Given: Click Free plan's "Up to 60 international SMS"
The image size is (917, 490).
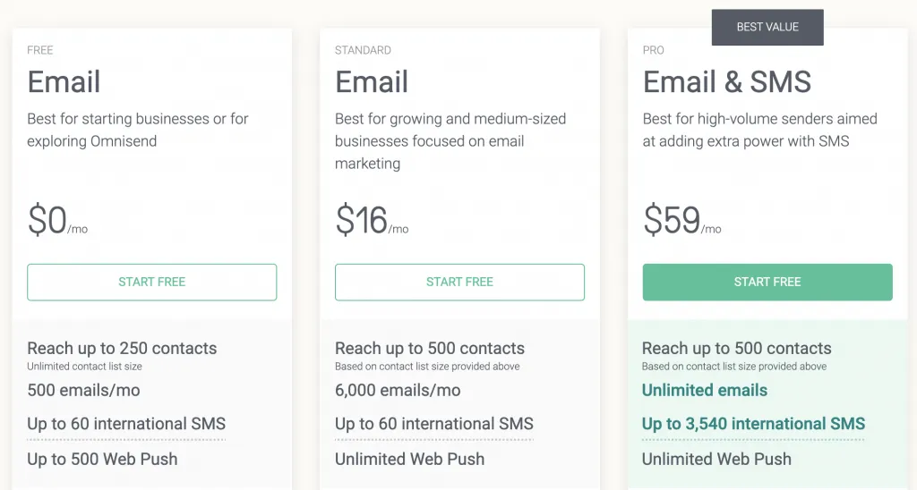Looking at the screenshot, I should click(126, 424).
